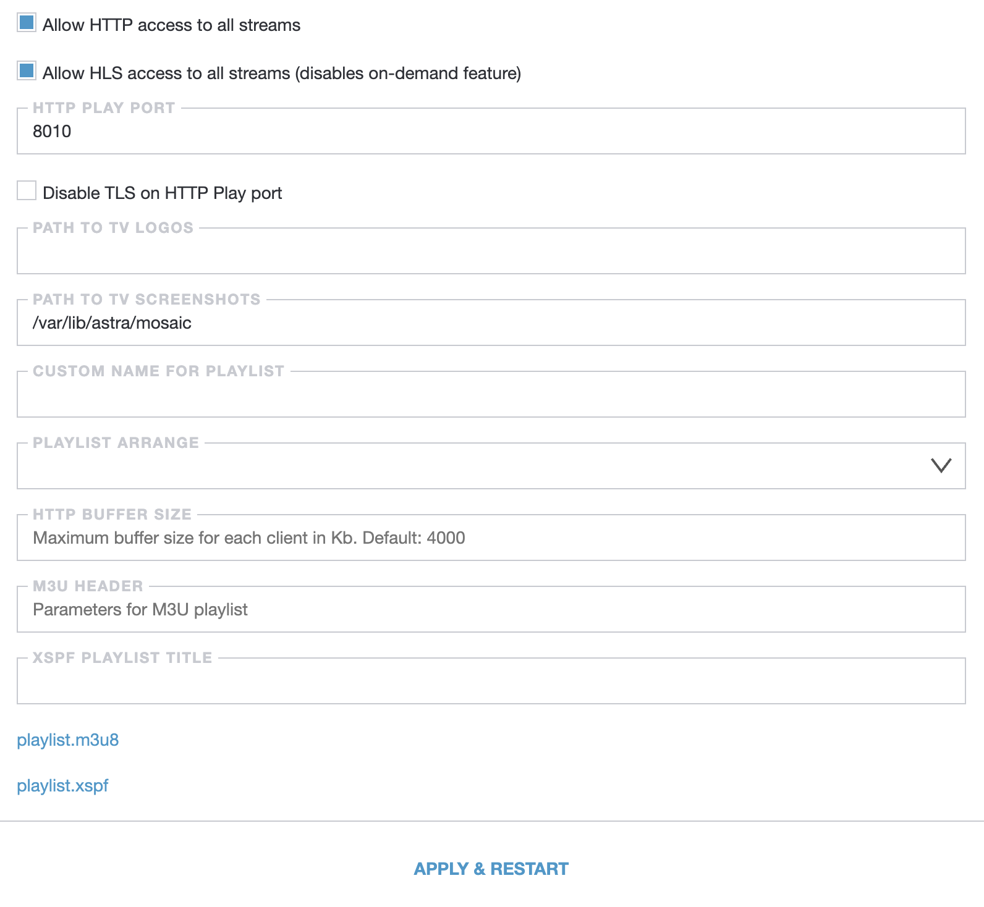
Task: Focus the Path to TV Logos field
Action: pyautogui.click(x=491, y=251)
